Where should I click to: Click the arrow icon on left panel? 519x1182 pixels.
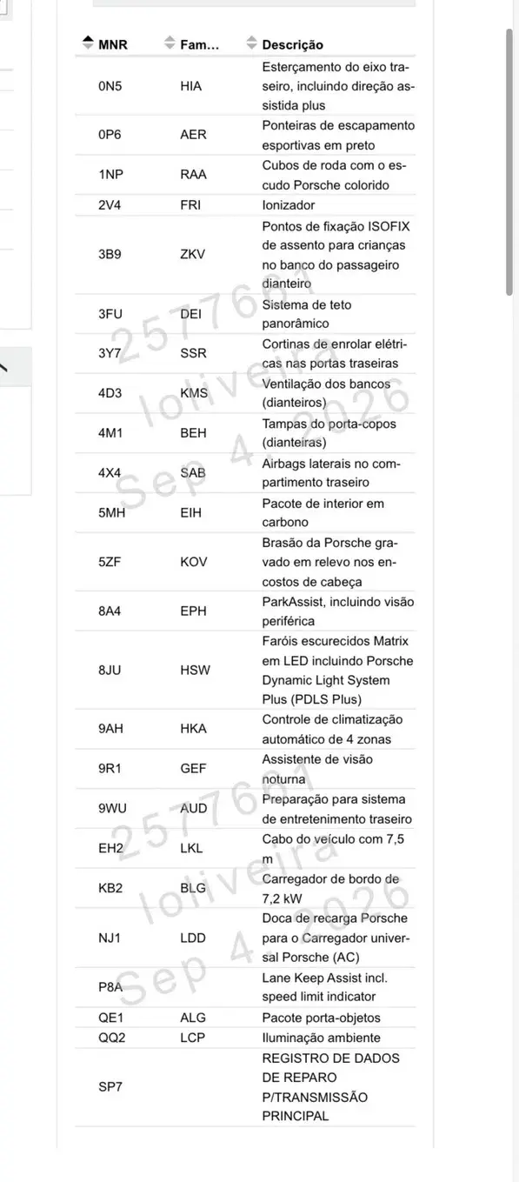(x=4, y=367)
